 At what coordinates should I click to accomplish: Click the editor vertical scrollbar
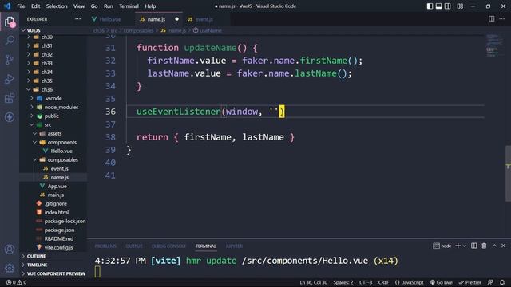click(508, 174)
